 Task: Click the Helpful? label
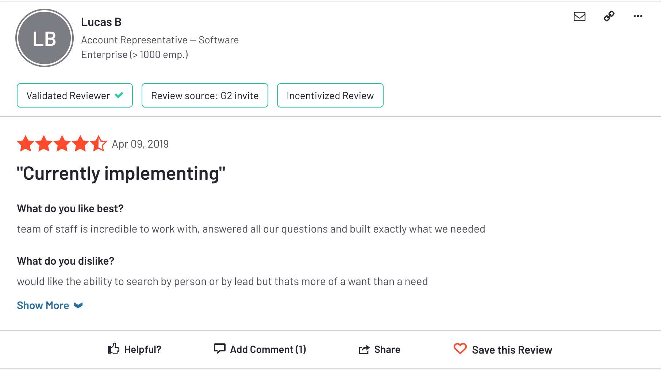click(143, 350)
